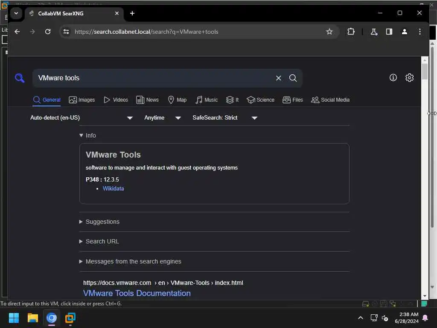Switch to the Map tab
Viewport: 437px width, 328px height.
point(177,100)
